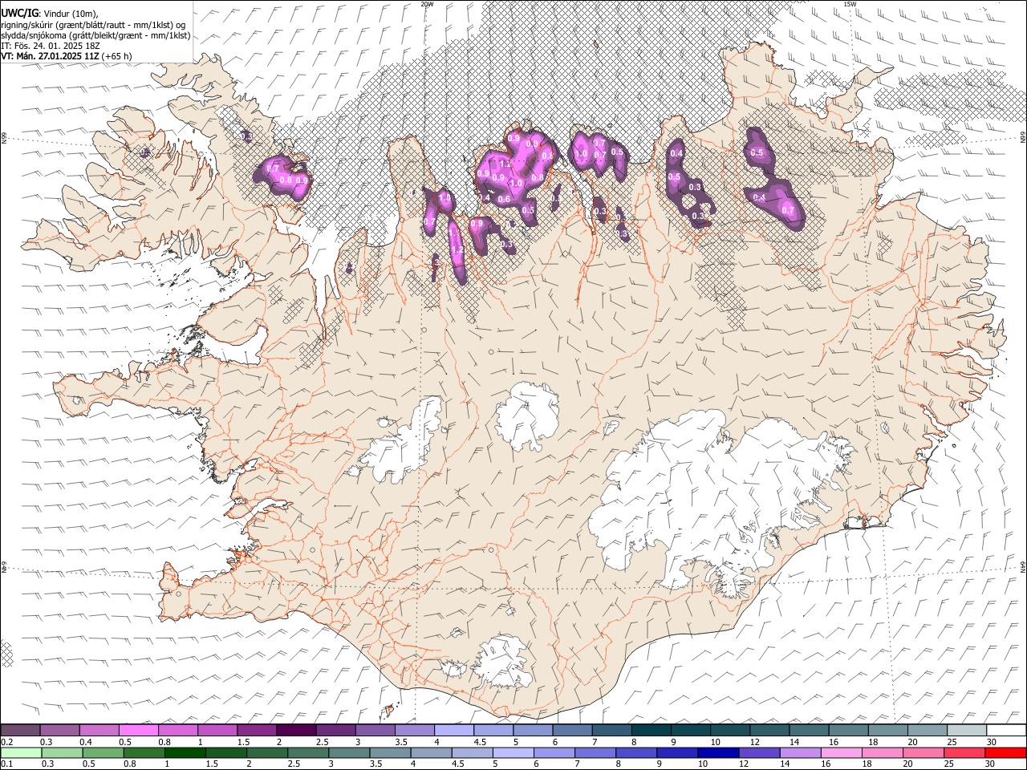Click the 'IT: Fös. 24. 01. 2025 18Z' line

[50, 46]
